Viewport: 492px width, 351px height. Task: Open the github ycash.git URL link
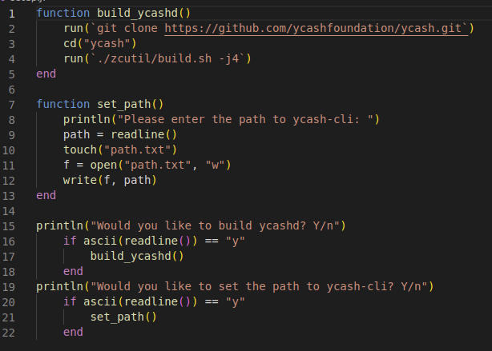[317, 29]
